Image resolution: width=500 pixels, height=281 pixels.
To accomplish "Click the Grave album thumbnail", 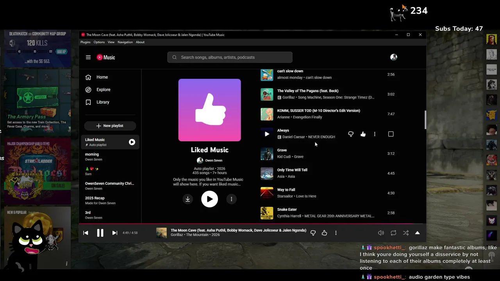I will 267,154.
